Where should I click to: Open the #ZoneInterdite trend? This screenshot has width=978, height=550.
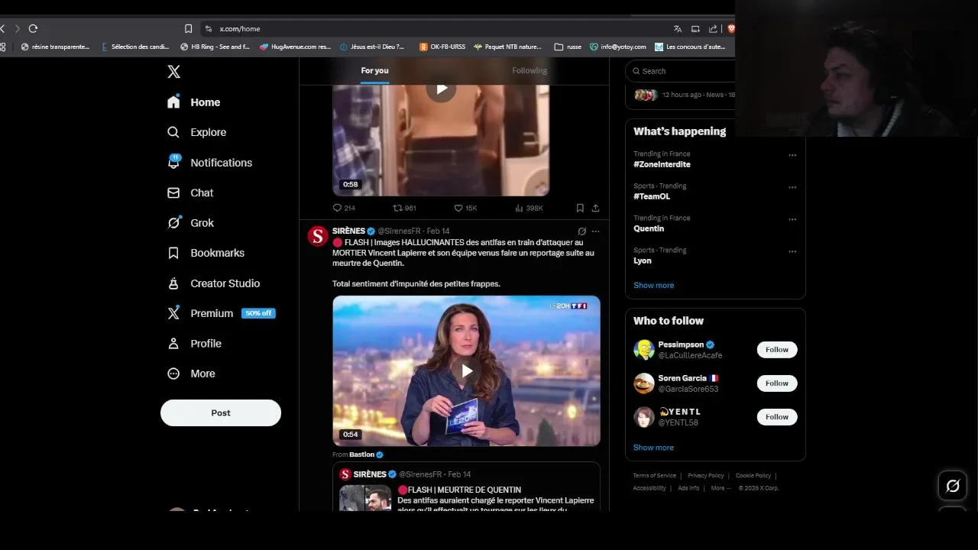662,164
